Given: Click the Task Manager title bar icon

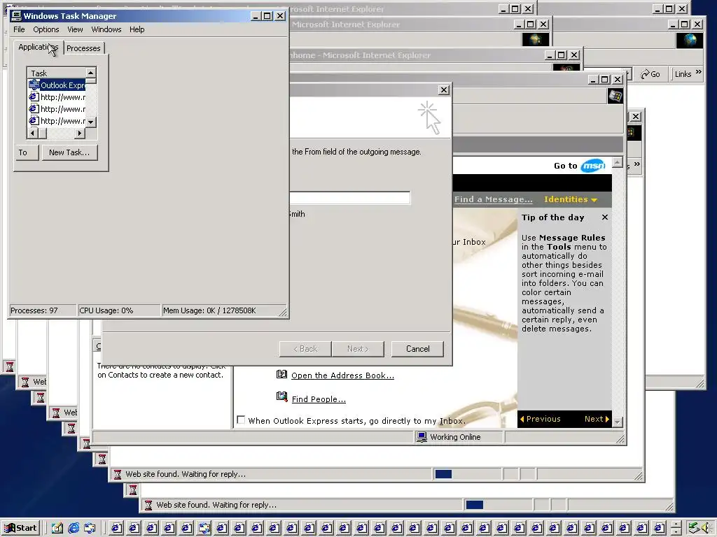Looking at the screenshot, I should pos(16,16).
